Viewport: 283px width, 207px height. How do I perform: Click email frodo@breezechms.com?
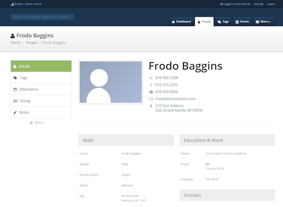(175, 99)
